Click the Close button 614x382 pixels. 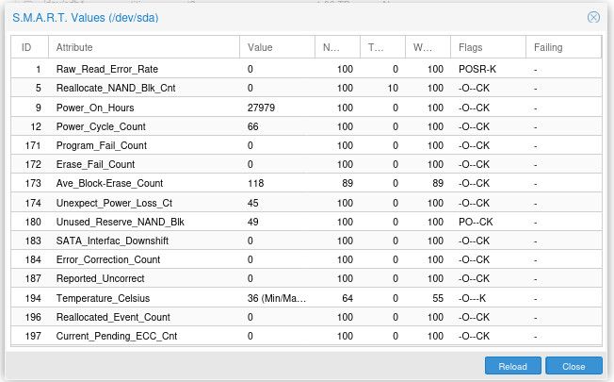[x=574, y=366]
